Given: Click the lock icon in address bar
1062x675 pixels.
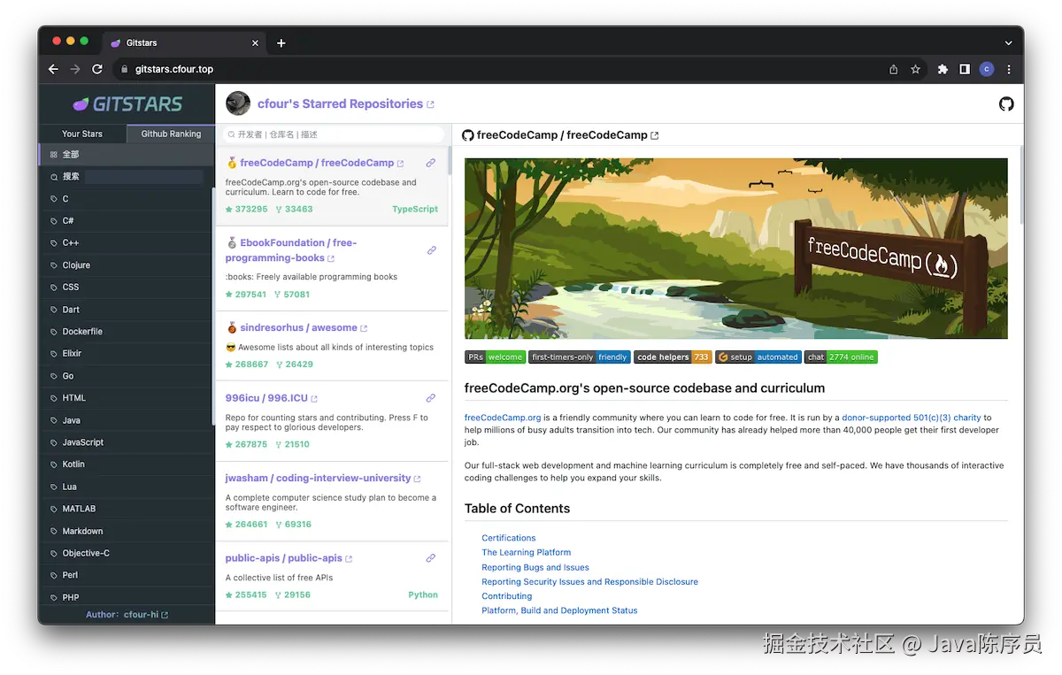Looking at the screenshot, I should 124,69.
